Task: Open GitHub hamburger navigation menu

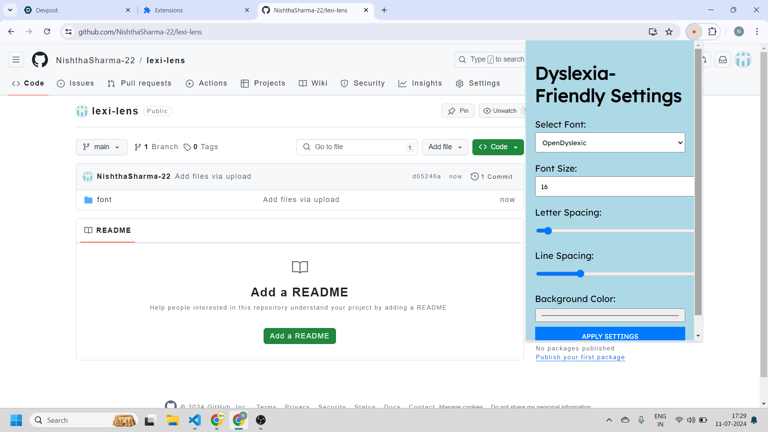Action: tap(16, 60)
